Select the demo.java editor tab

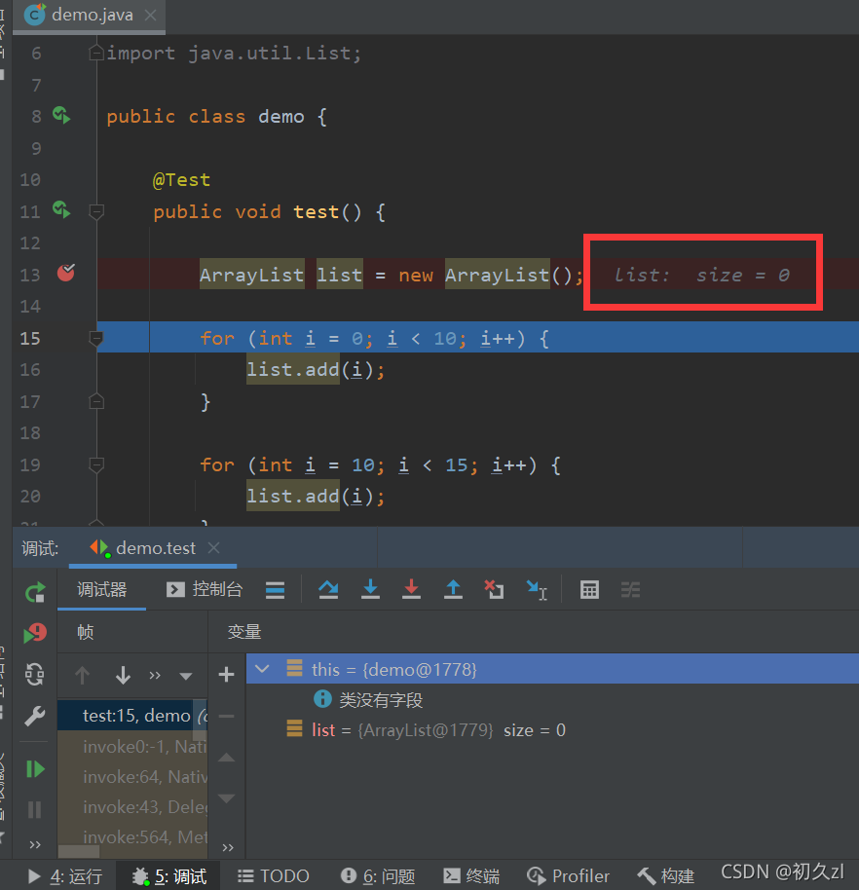90,16
